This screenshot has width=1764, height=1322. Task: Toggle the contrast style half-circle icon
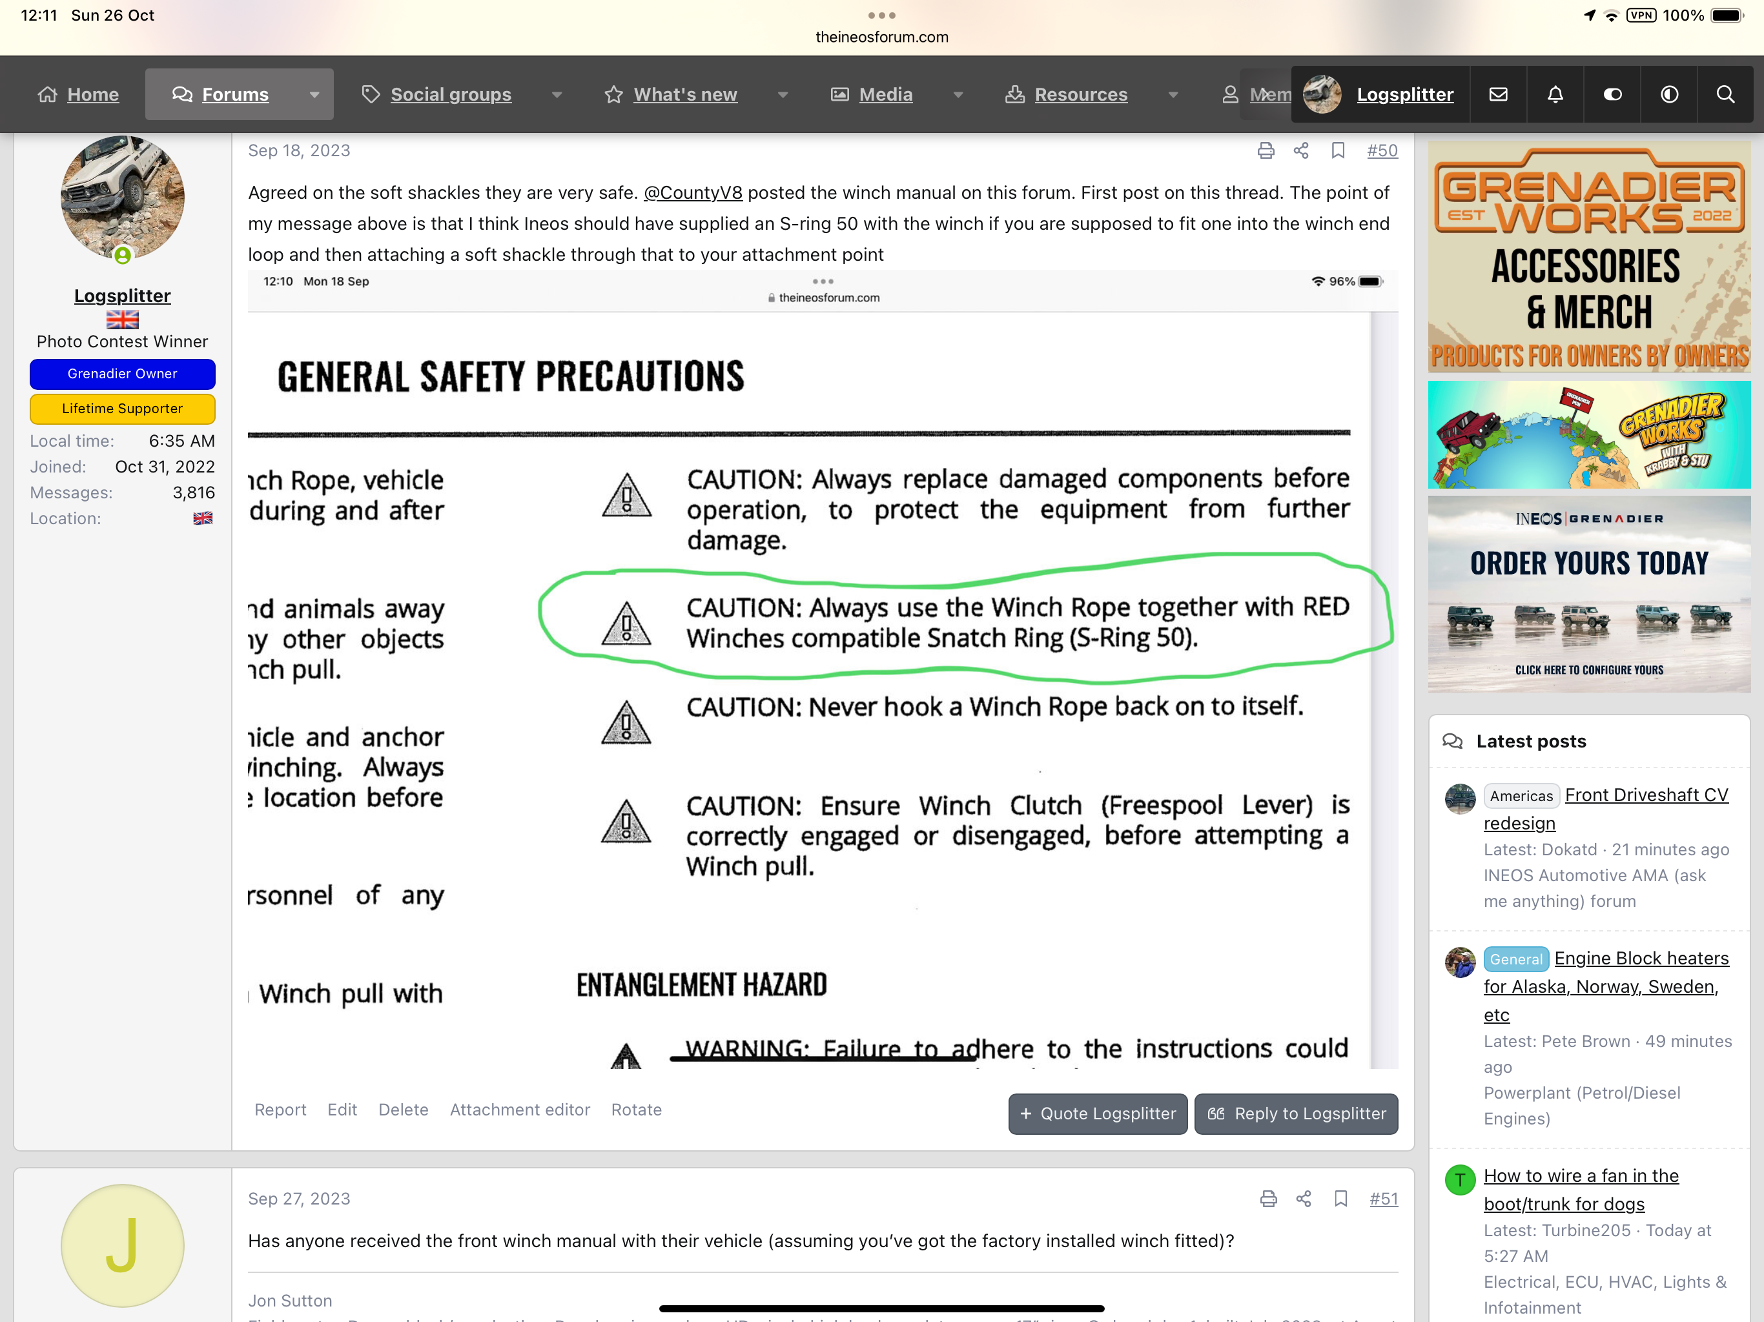pos(1669,94)
